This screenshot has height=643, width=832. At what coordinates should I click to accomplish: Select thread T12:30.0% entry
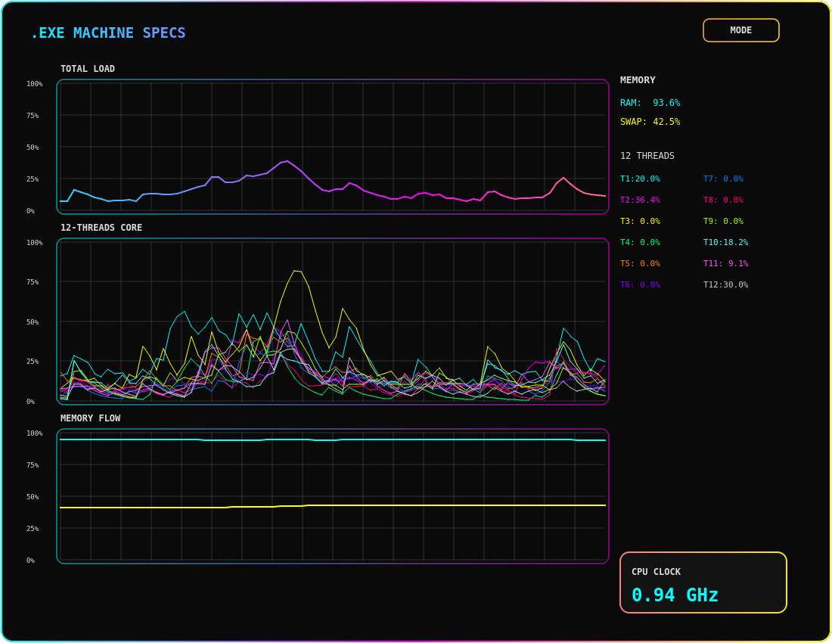tap(725, 285)
